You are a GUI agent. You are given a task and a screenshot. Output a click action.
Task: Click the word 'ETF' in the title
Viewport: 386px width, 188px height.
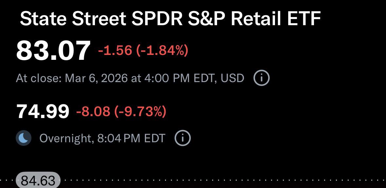(x=303, y=19)
